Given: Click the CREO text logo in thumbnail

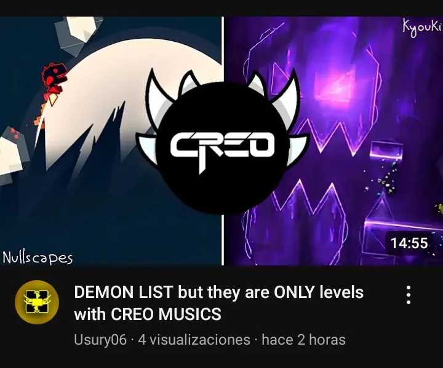Looking at the screenshot, I should [222, 149].
